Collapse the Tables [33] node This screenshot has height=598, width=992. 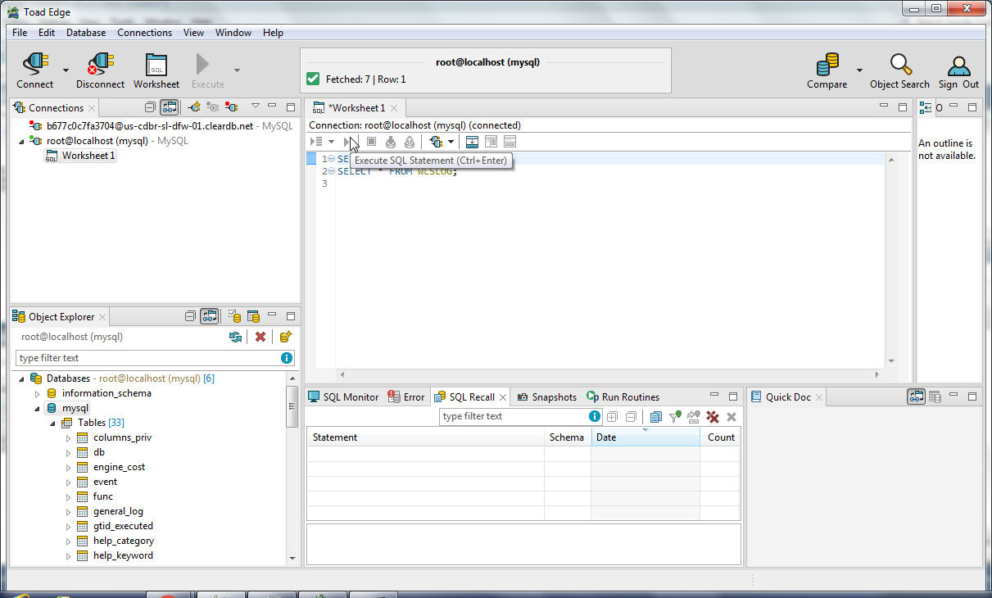tap(52, 424)
